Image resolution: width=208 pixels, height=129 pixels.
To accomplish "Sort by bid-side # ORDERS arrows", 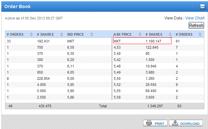I will point(31,34).
